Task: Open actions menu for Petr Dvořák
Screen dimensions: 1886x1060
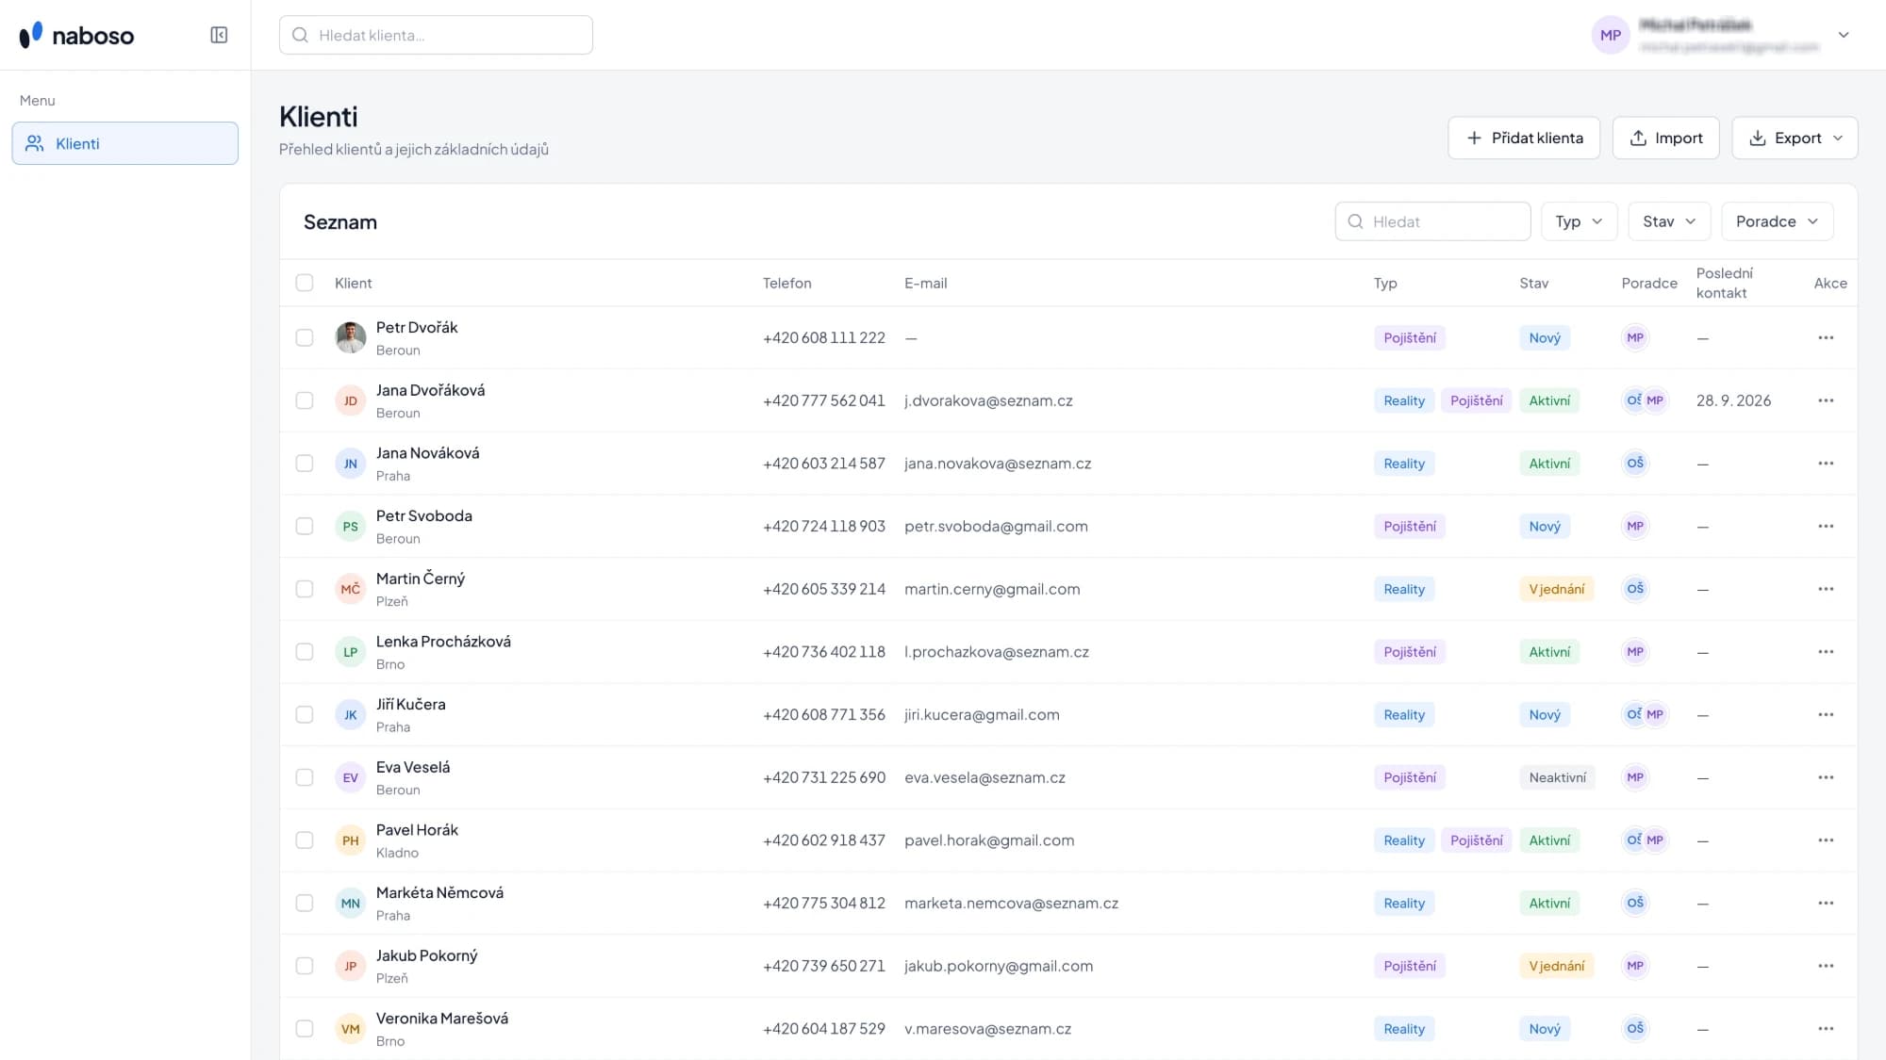Action: [x=1826, y=337]
